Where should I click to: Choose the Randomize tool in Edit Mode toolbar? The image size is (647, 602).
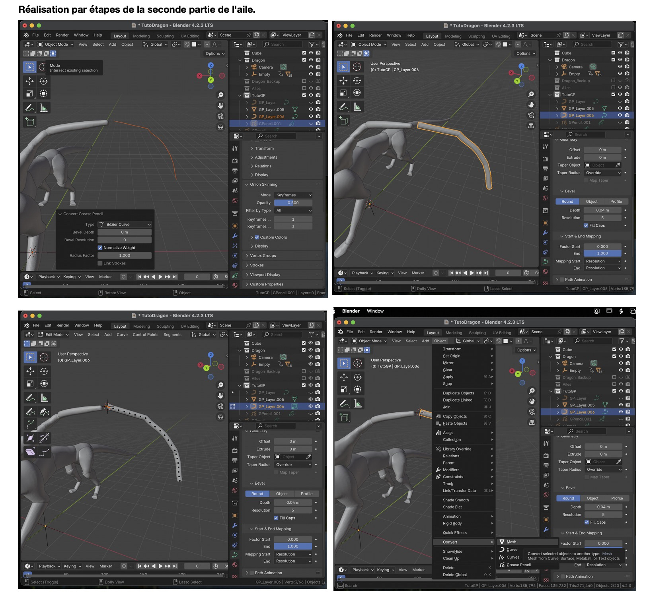point(44,452)
